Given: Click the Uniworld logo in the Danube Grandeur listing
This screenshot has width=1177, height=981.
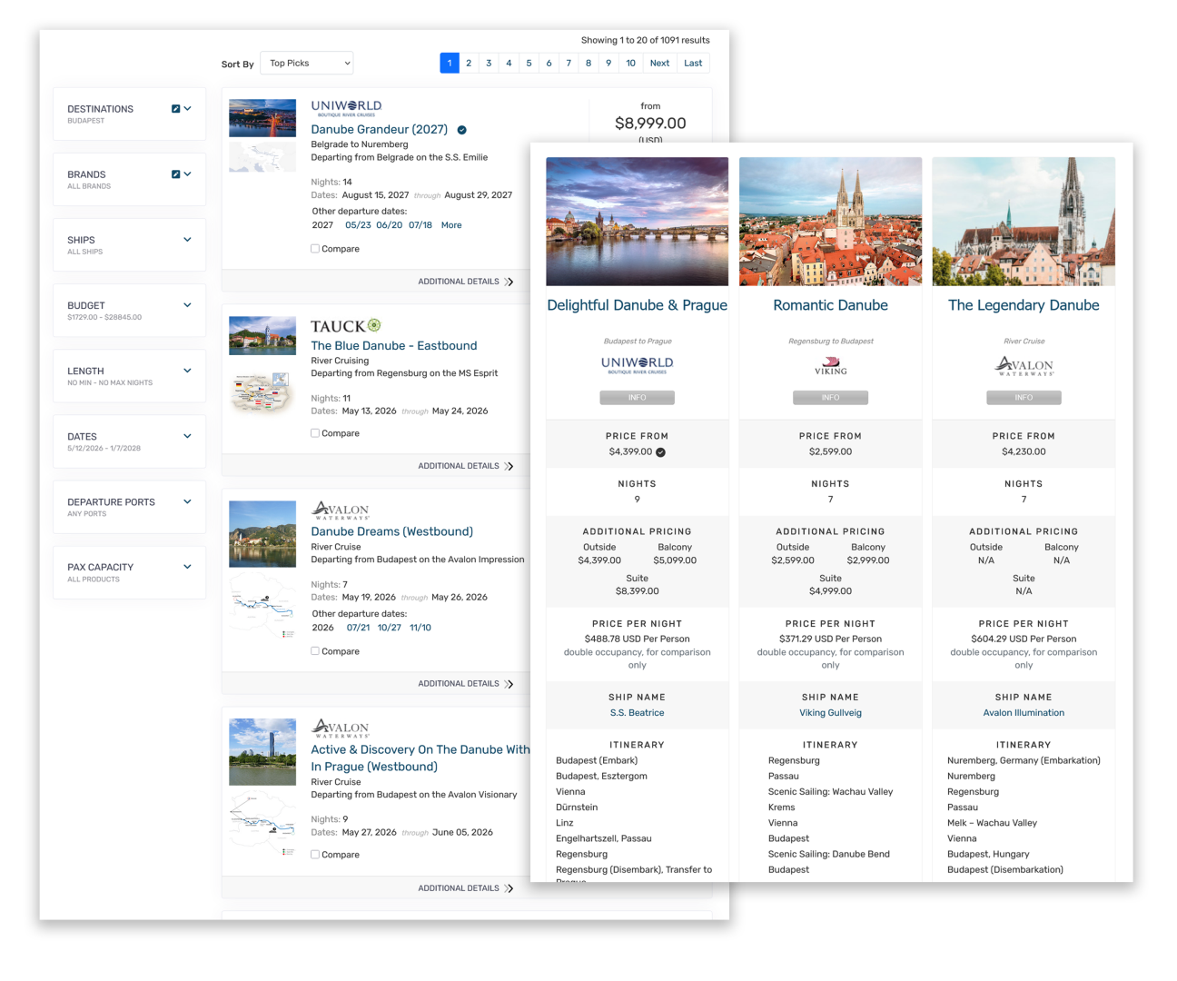Looking at the screenshot, I should pyautogui.click(x=346, y=108).
